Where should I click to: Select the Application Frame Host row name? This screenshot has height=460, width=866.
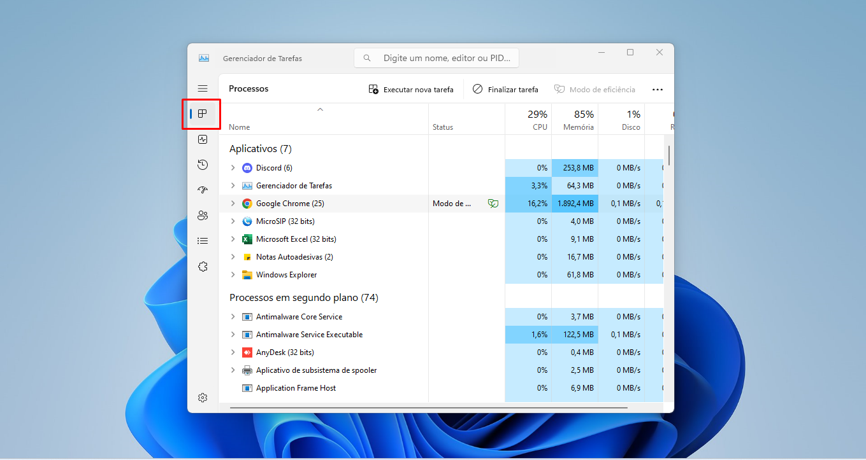pos(296,388)
